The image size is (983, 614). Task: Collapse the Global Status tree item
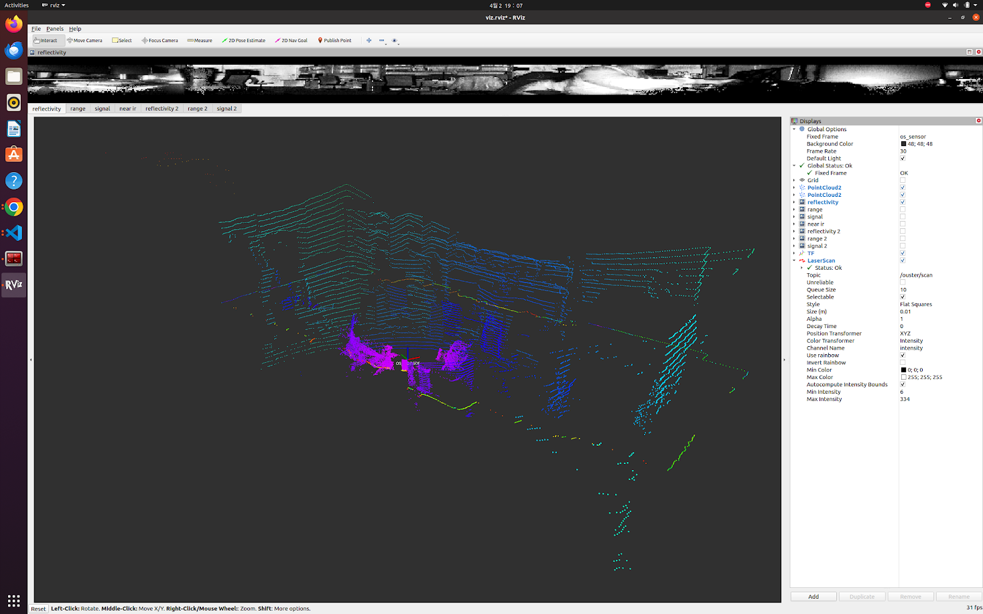[x=795, y=165]
